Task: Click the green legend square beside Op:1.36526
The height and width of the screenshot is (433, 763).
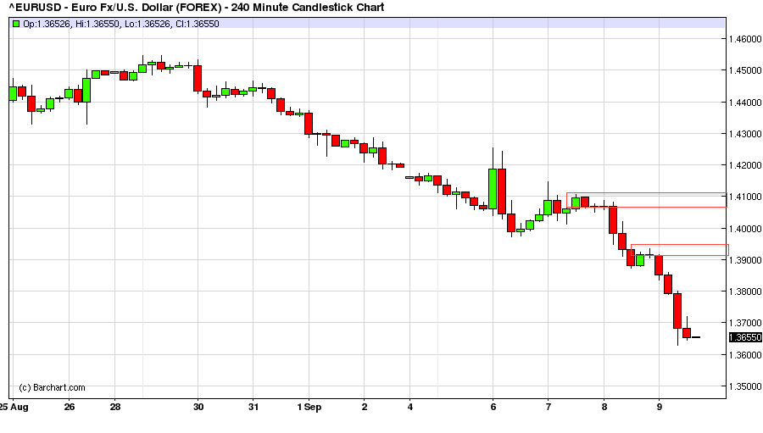Action: (x=16, y=24)
